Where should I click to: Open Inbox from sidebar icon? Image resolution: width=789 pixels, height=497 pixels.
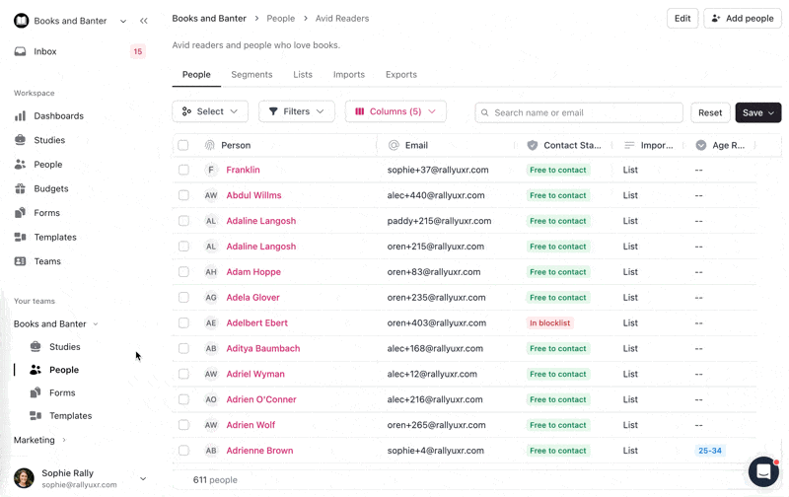[x=20, y=51]
